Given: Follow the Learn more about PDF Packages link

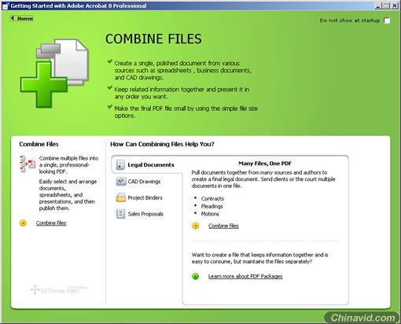Looking at the screenshot, I should point(245,276).
